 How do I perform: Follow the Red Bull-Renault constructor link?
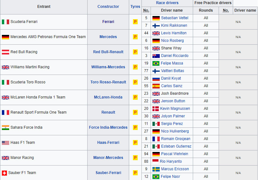tap(108, 52)
